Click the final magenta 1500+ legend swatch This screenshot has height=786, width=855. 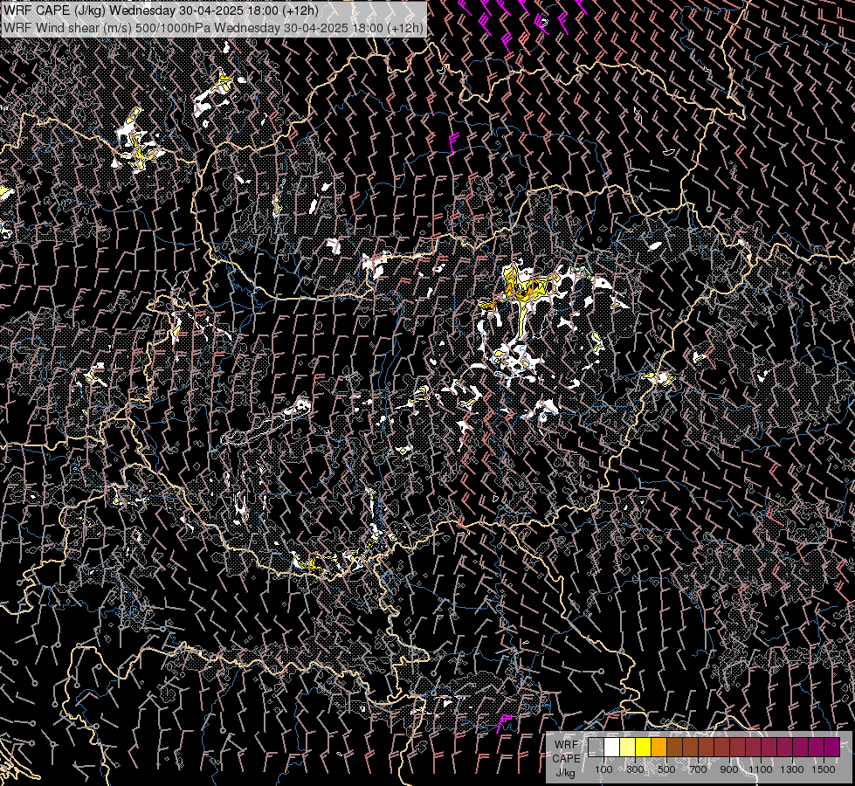pos(832,747)
